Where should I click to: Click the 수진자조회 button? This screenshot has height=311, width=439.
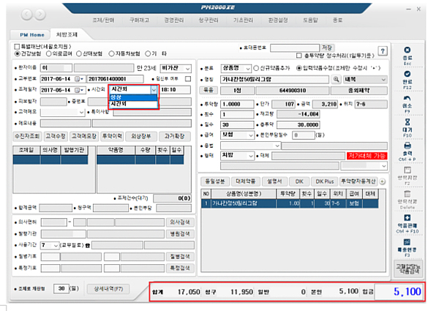pyautogui.click(x=28, y=136)
